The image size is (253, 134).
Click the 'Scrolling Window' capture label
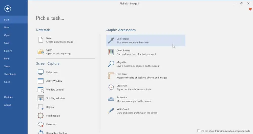[55, 98]
